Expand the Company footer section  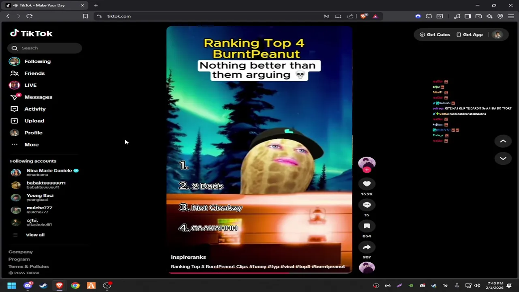(21, 252)
